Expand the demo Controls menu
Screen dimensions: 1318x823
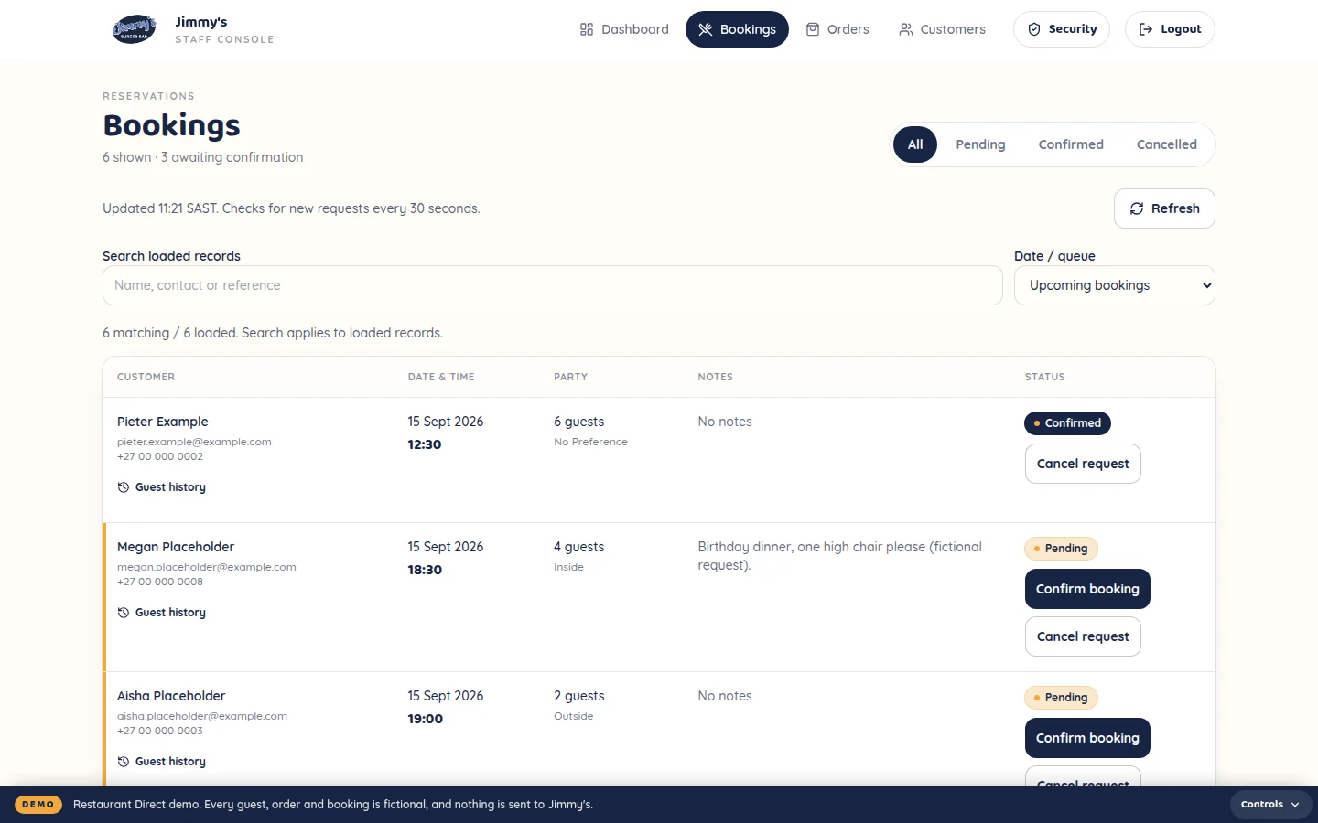pos(1270,805)
